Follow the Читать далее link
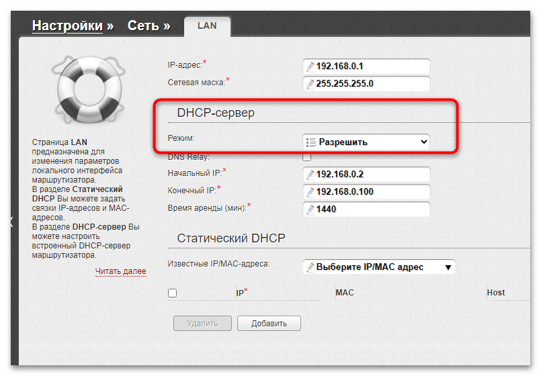 [120, 271]
